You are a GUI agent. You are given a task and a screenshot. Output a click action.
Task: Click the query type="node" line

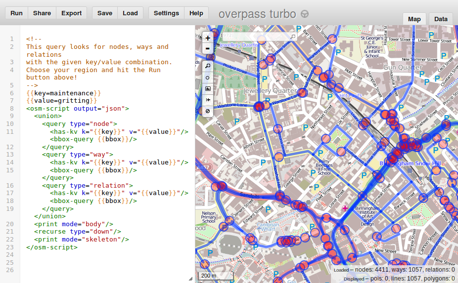pos(80,124)
